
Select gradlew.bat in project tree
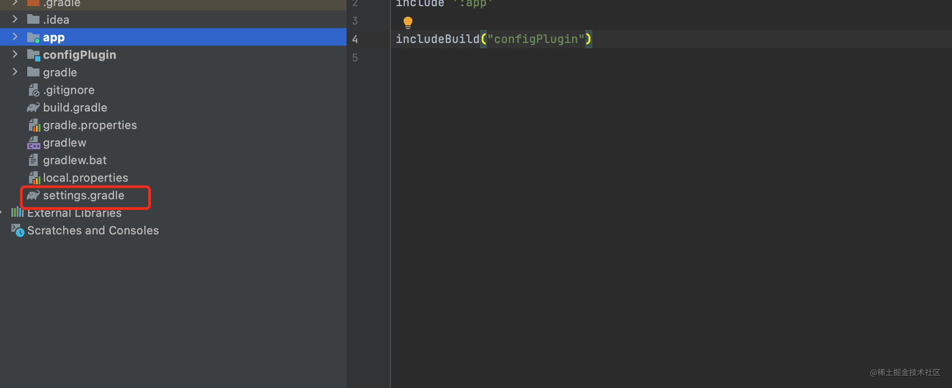[75, 160]
